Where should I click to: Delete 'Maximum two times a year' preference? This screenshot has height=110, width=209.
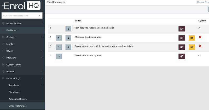pos(200,37)
